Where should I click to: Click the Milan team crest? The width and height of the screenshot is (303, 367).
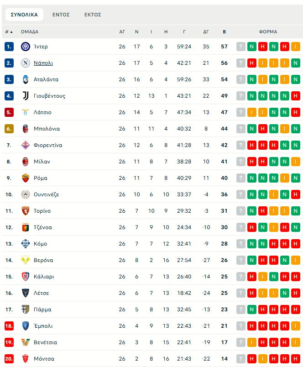click(x=25, y=162)
